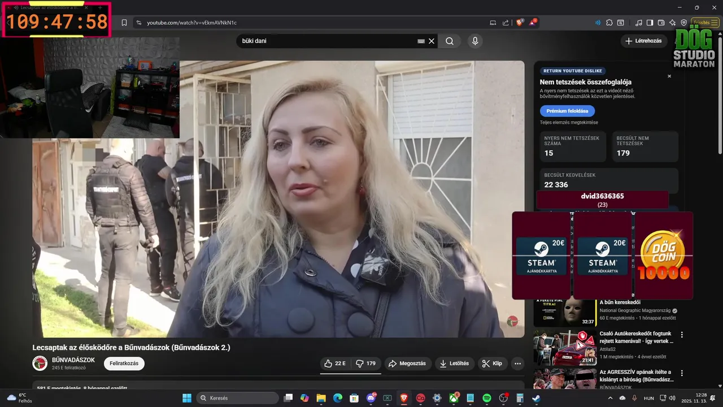
Task: Click the Letöltés download button
Action: coord(455,363)
